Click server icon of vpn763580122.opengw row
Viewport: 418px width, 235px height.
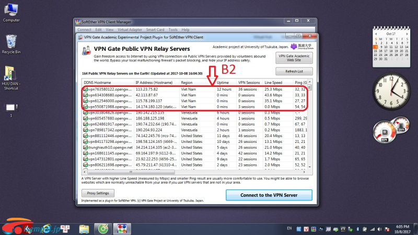(86, 89)
